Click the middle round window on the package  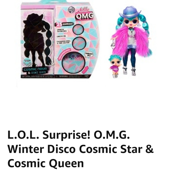pyautogui.click(x=79, y=43)
